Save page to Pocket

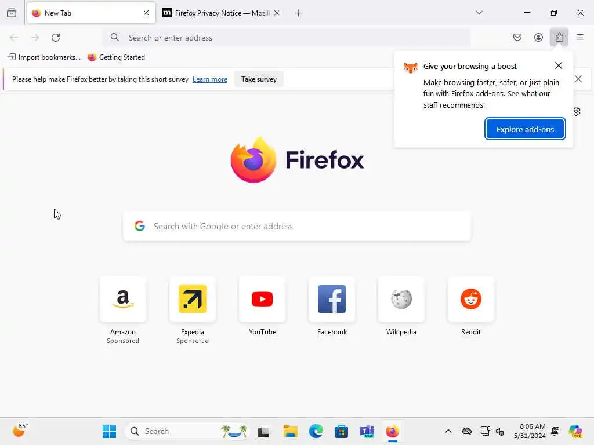[x=517, y=37]
